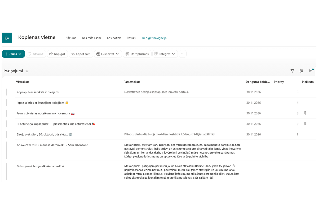Favorite the Paziņojumi list with star
Screen dimensions: 318x212
click(x=27, y=71)
